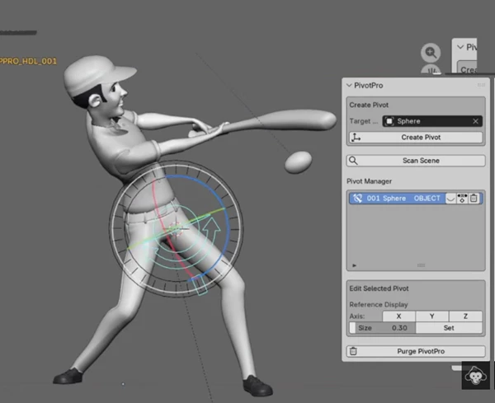495x403 pixels.
Task: Click the viewport zoom magnifier gizmo
Action: 431,53
